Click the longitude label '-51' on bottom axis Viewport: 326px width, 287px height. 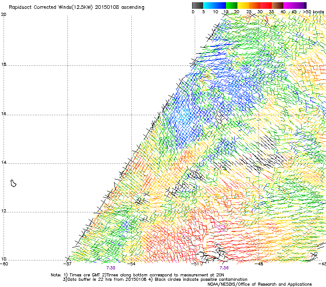pos(195,264)
